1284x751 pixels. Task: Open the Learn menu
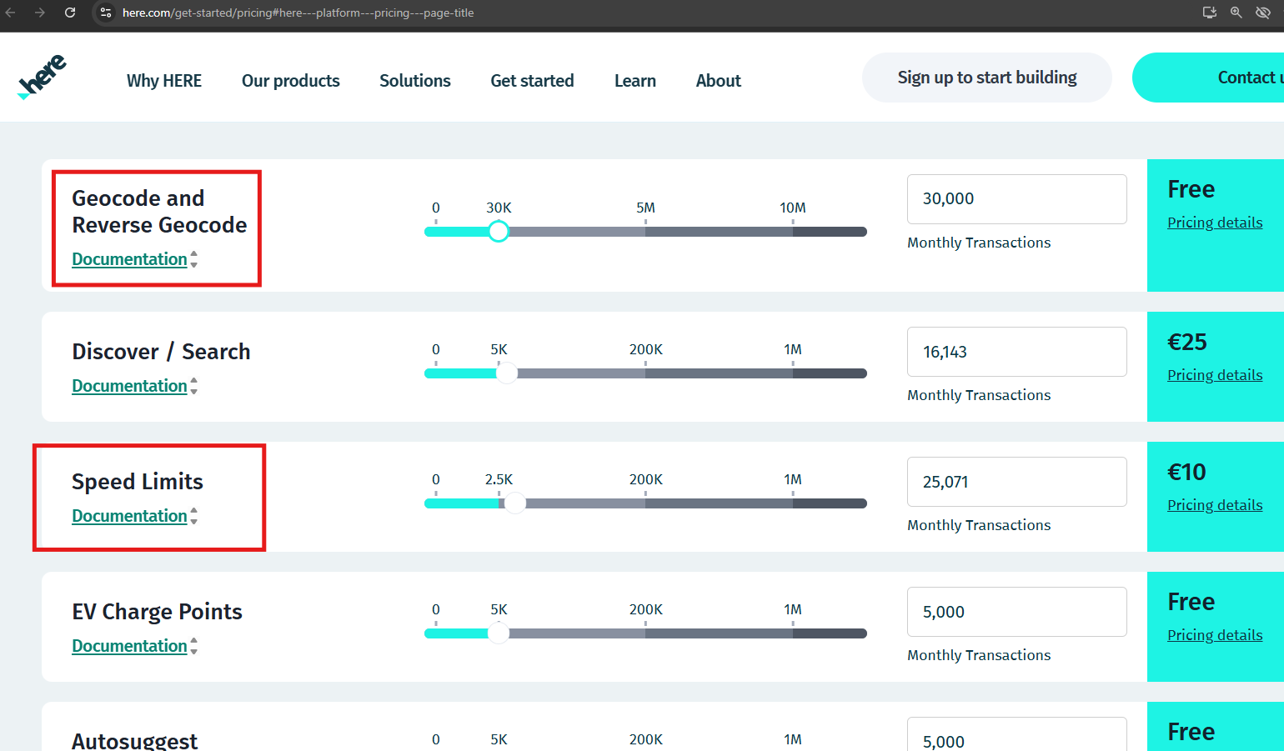[x=635, y=81]
